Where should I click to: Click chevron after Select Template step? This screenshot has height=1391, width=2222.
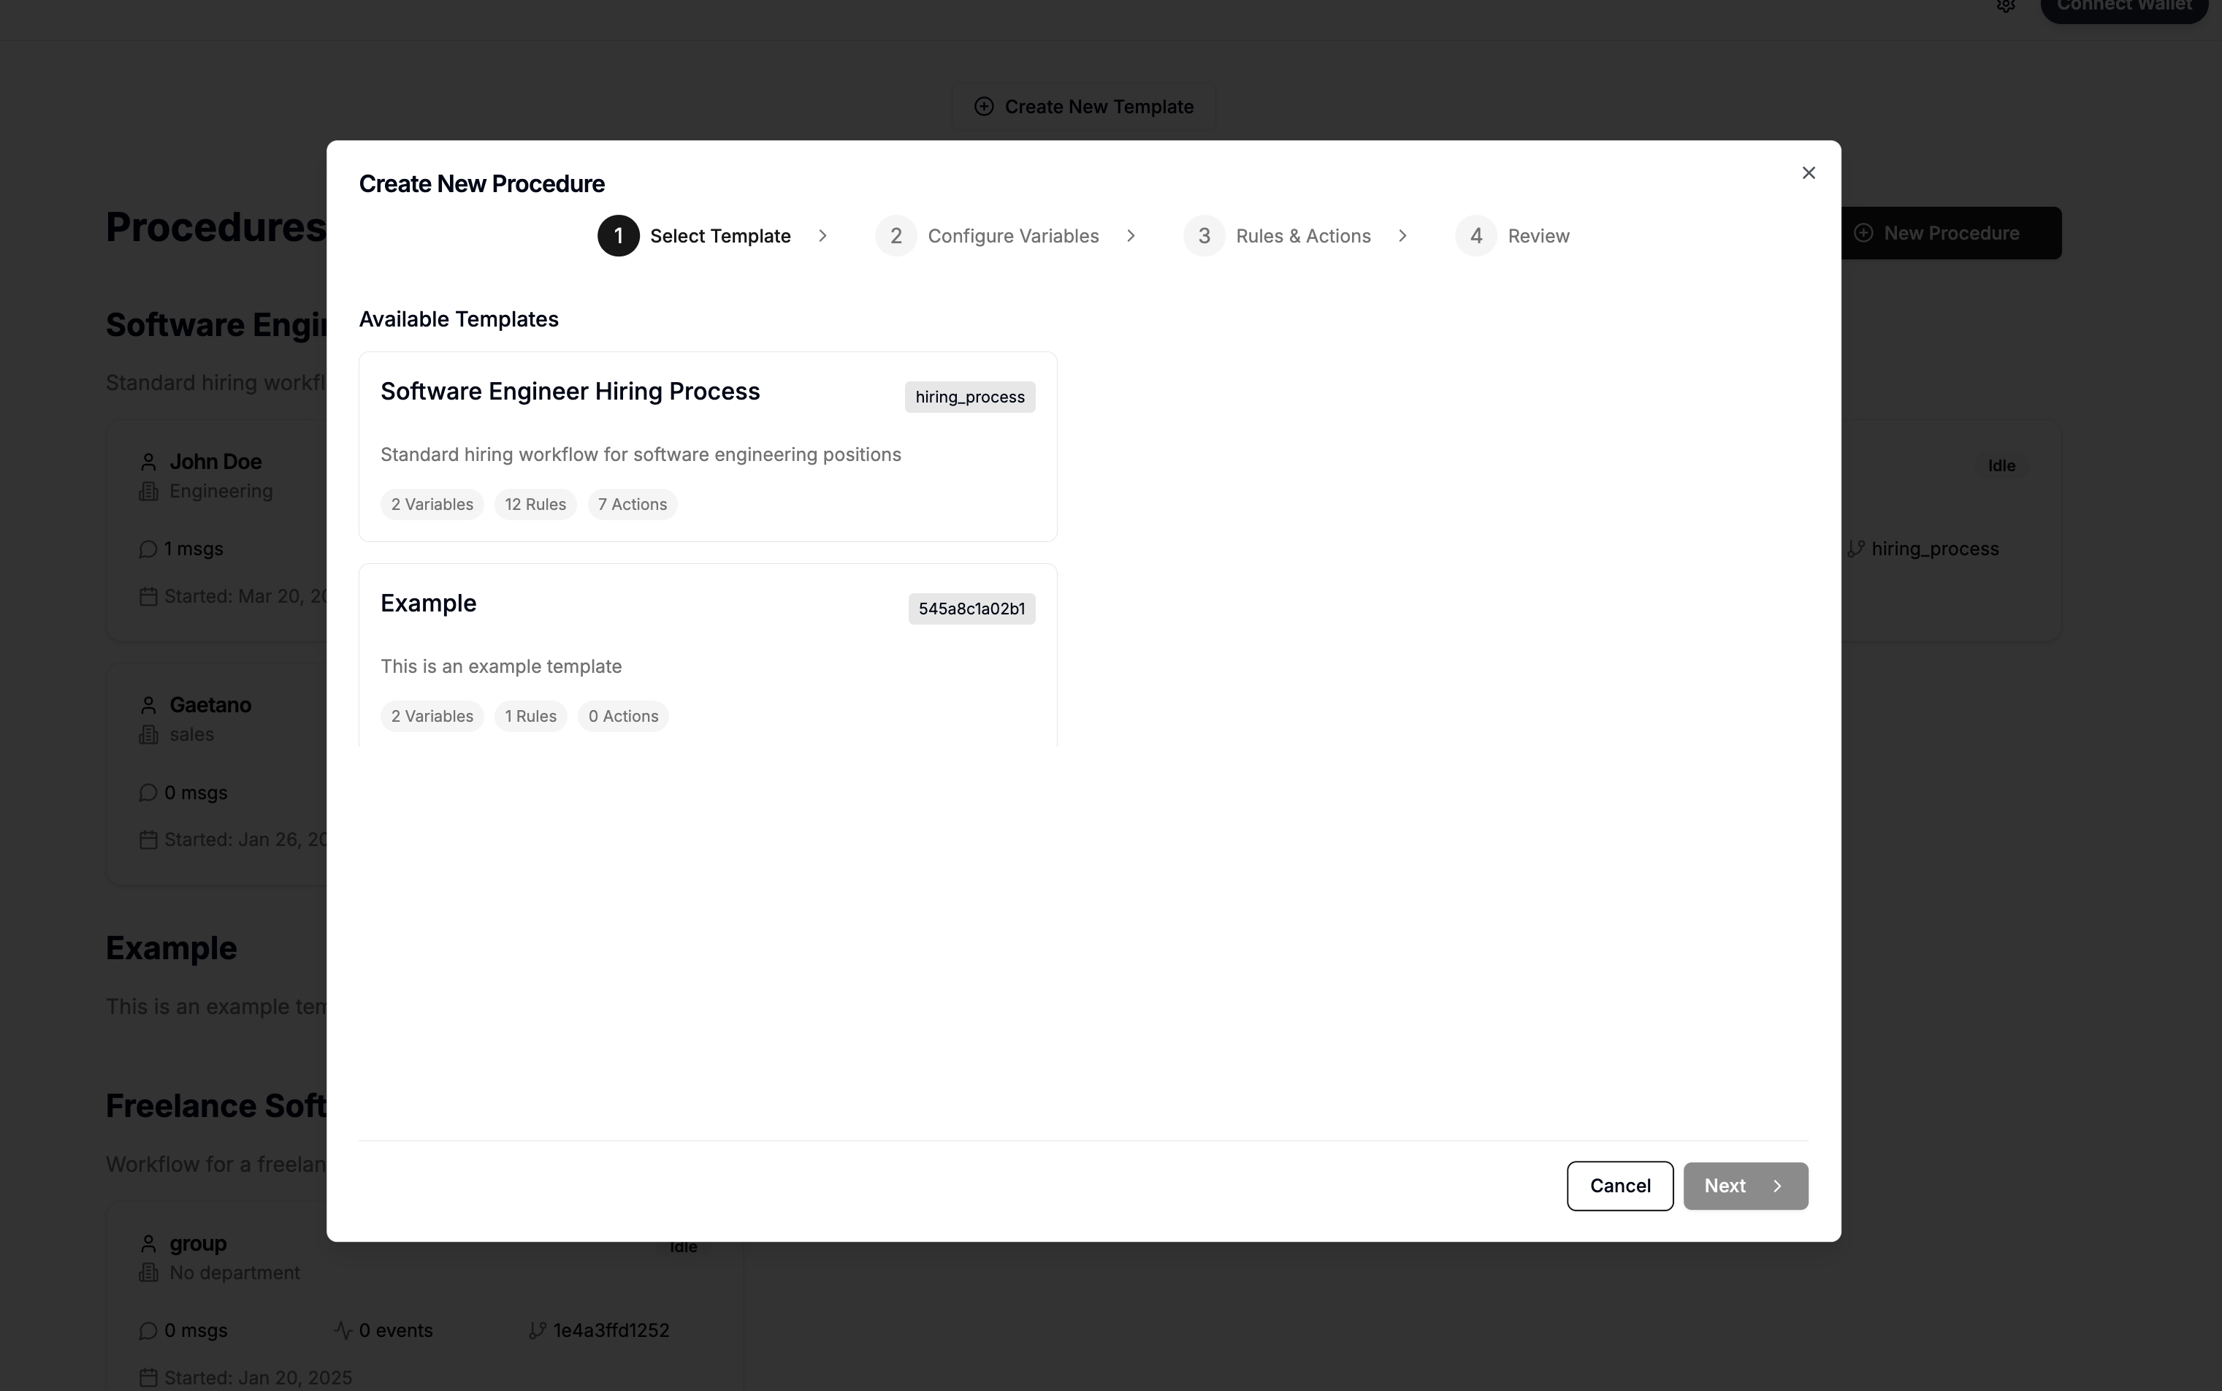(x=822, y=235)
